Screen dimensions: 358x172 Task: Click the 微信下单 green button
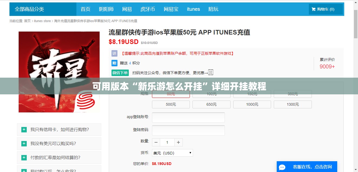point(120,73)
